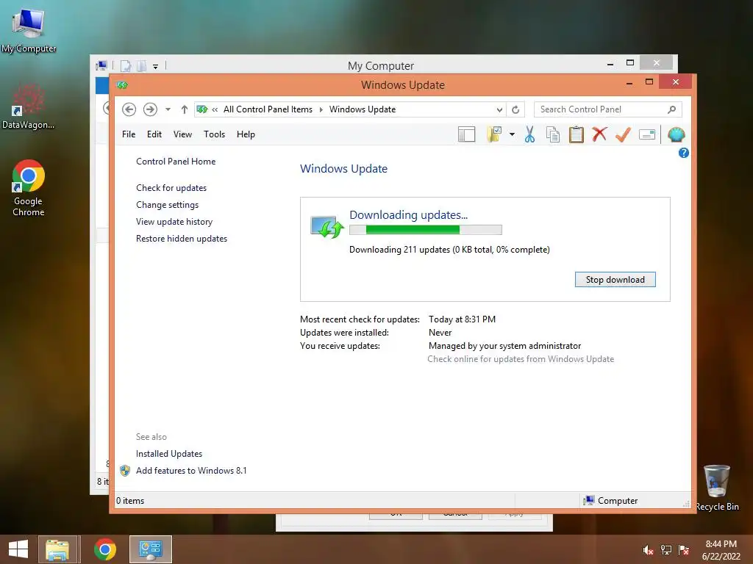Click the Computer status bar entry
The image size is (753, 564).
611,501
